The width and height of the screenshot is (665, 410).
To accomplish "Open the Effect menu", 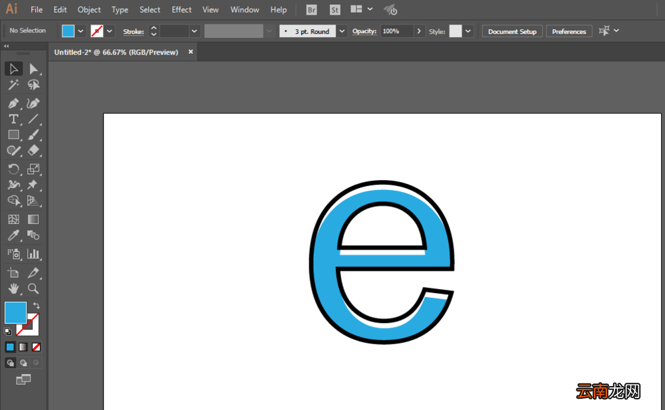I will coord(182,9).
